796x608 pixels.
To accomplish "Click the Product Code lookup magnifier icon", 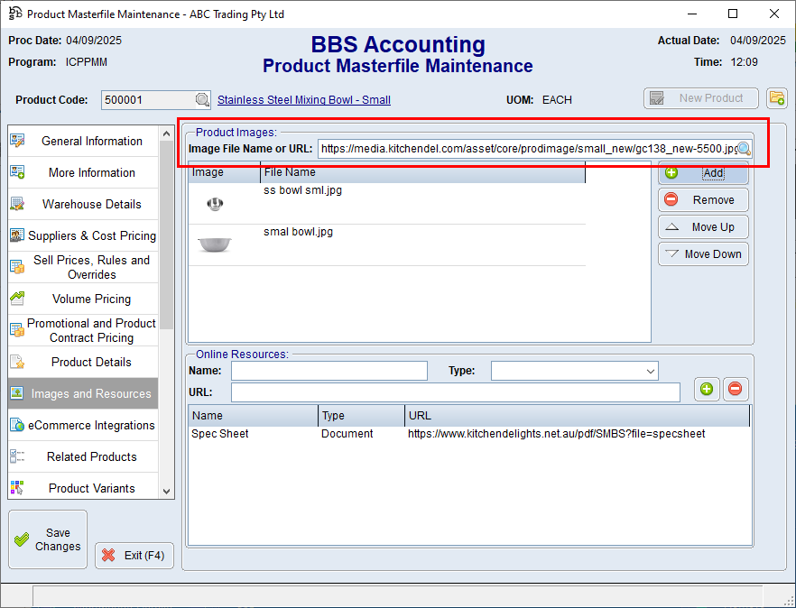I will pos(202,100).
